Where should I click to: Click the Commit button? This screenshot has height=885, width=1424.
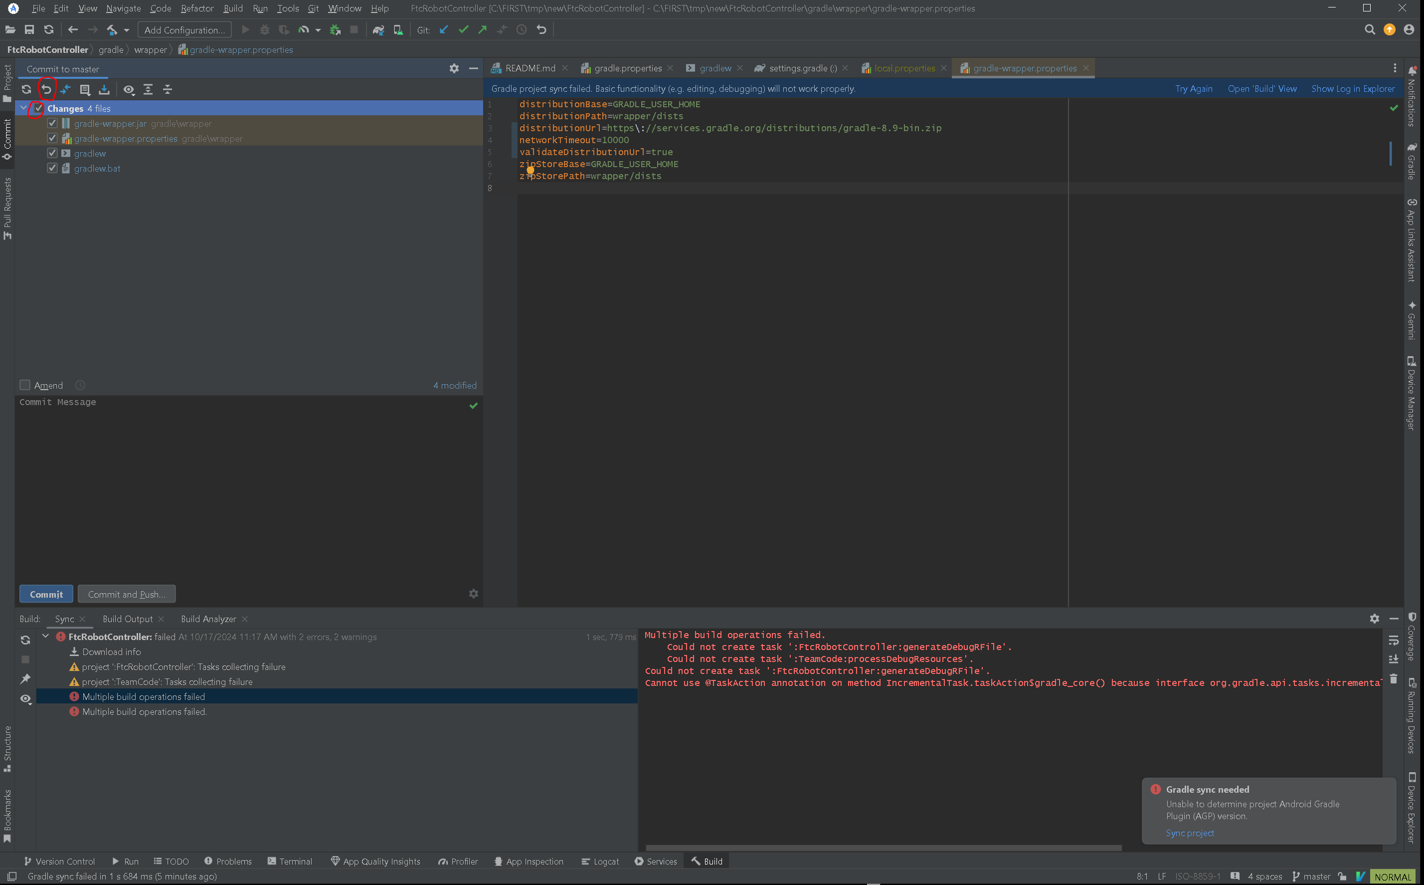pyautogui.click(x=46, y=594)
